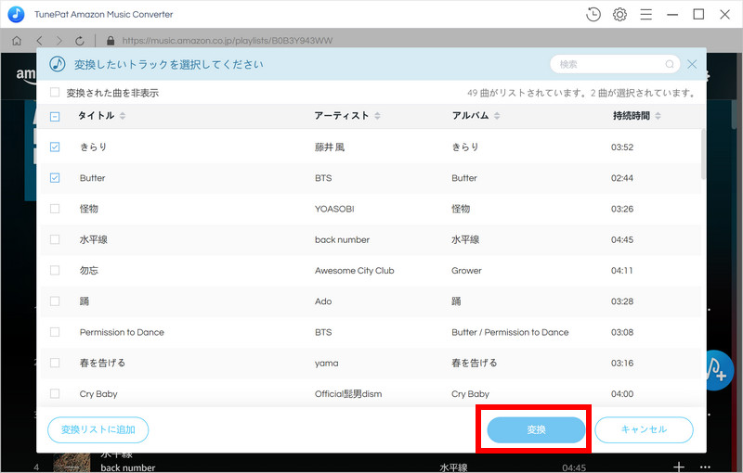The width and height of the screenshot is (743, 473).
Task: Click the lock icon beside URL
Action: [x=111, y=41]
